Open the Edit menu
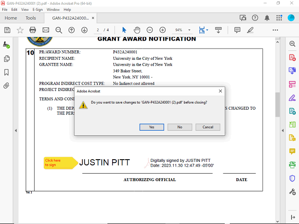Screen dimensions: 299x224 coord(14,9)
